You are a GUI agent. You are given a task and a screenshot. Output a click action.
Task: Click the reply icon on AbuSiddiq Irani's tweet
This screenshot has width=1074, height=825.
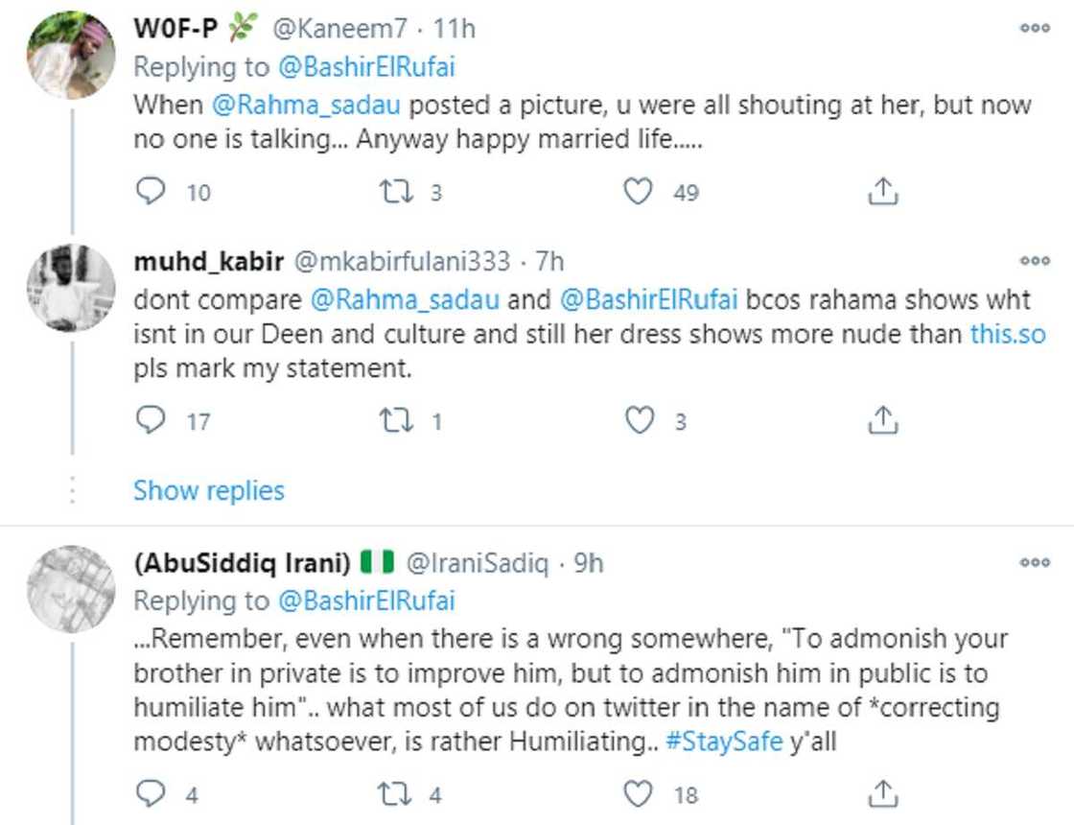click(x=152, y=794)
